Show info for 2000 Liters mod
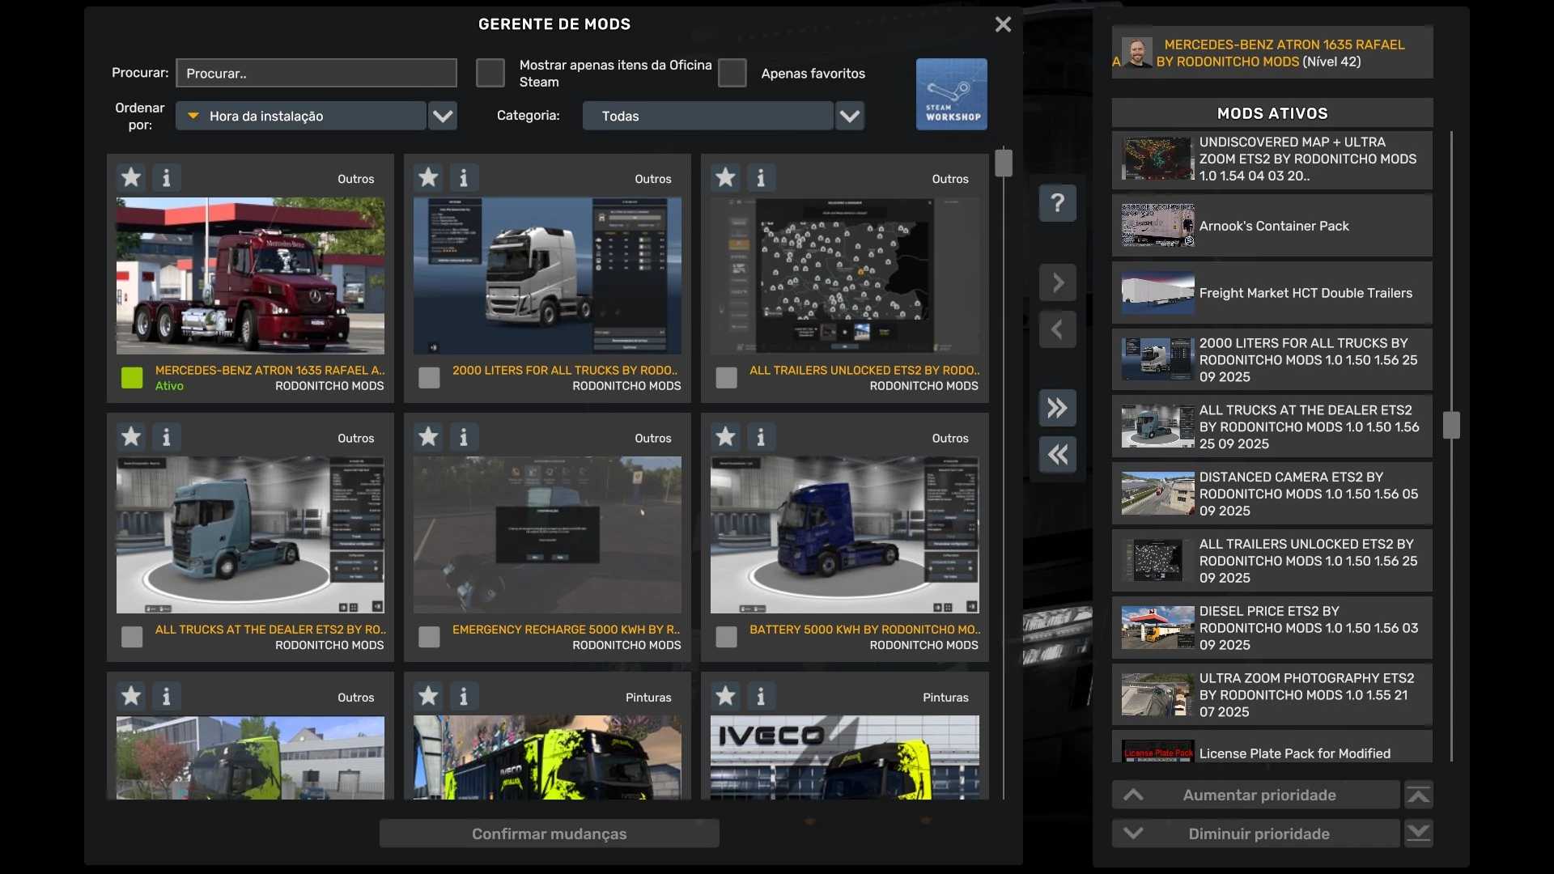 pyautogui.click(x=464, y=177)
